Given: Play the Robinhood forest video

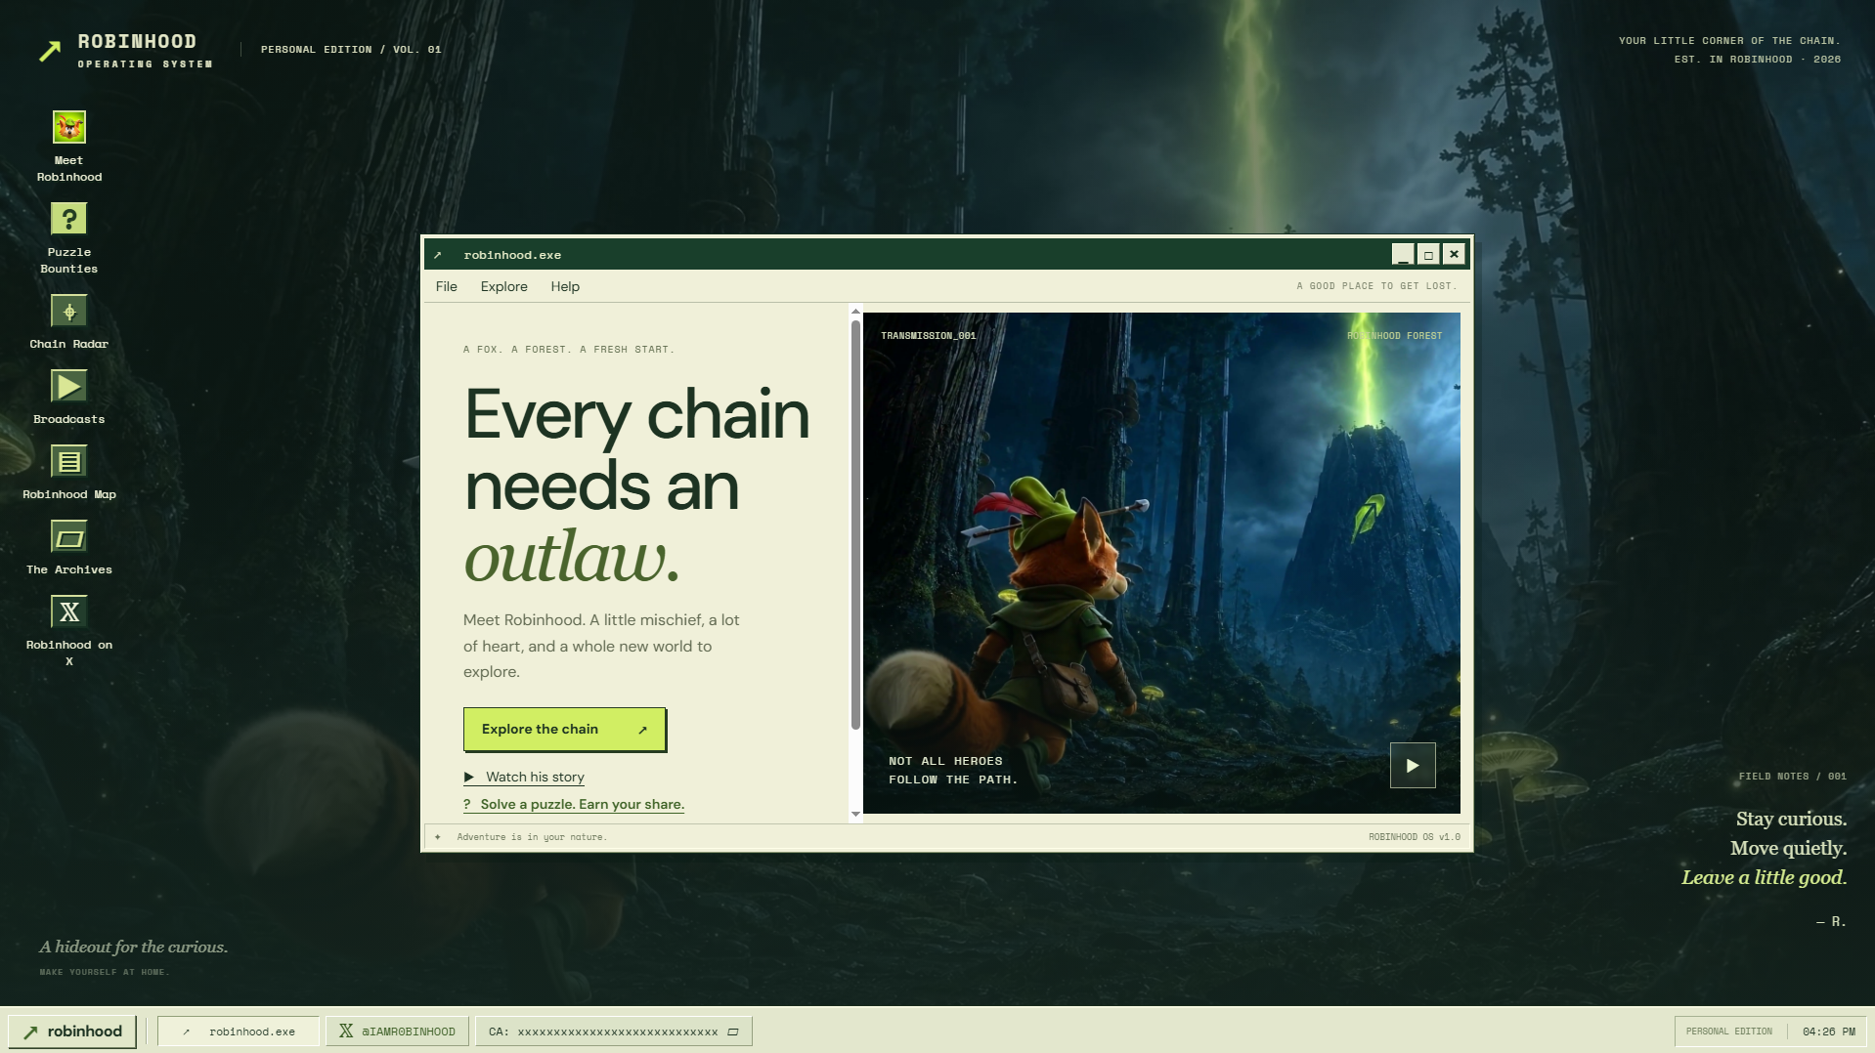Looking at the screenshot, I should coord(1413,766).
